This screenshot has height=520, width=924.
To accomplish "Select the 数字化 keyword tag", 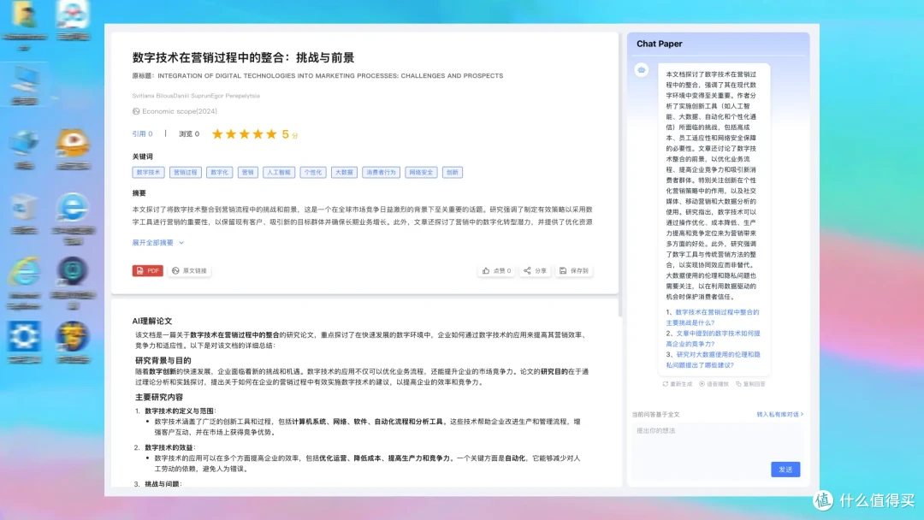I will tap(219, 173).
